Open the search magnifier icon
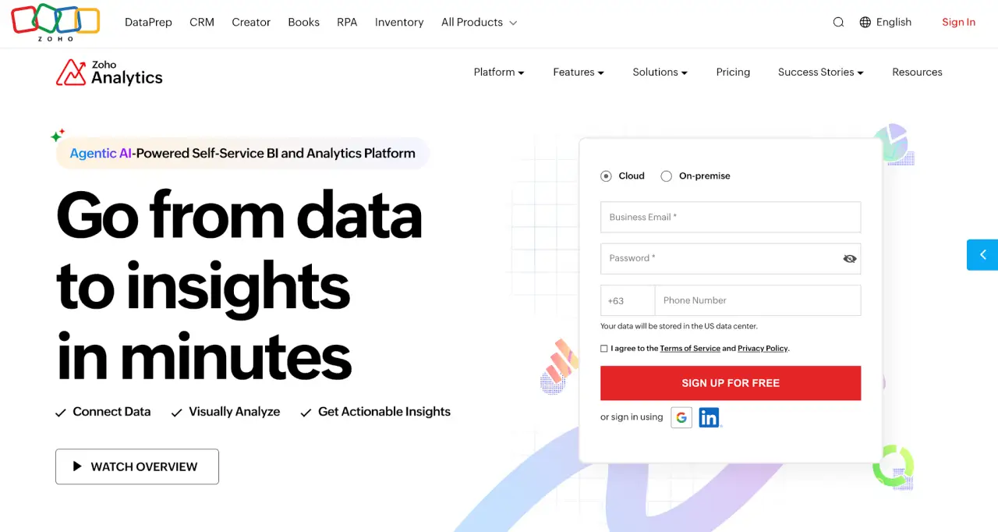This screenshot has height=532, width=998. point(838,23)
